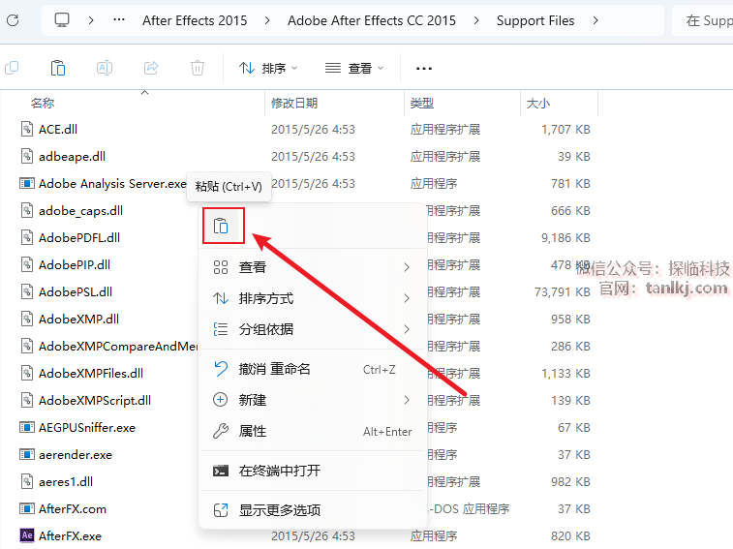The image size is (733, 549).
Task: Click Support Files breadcrumb
Action: click(x=535, y=20)
